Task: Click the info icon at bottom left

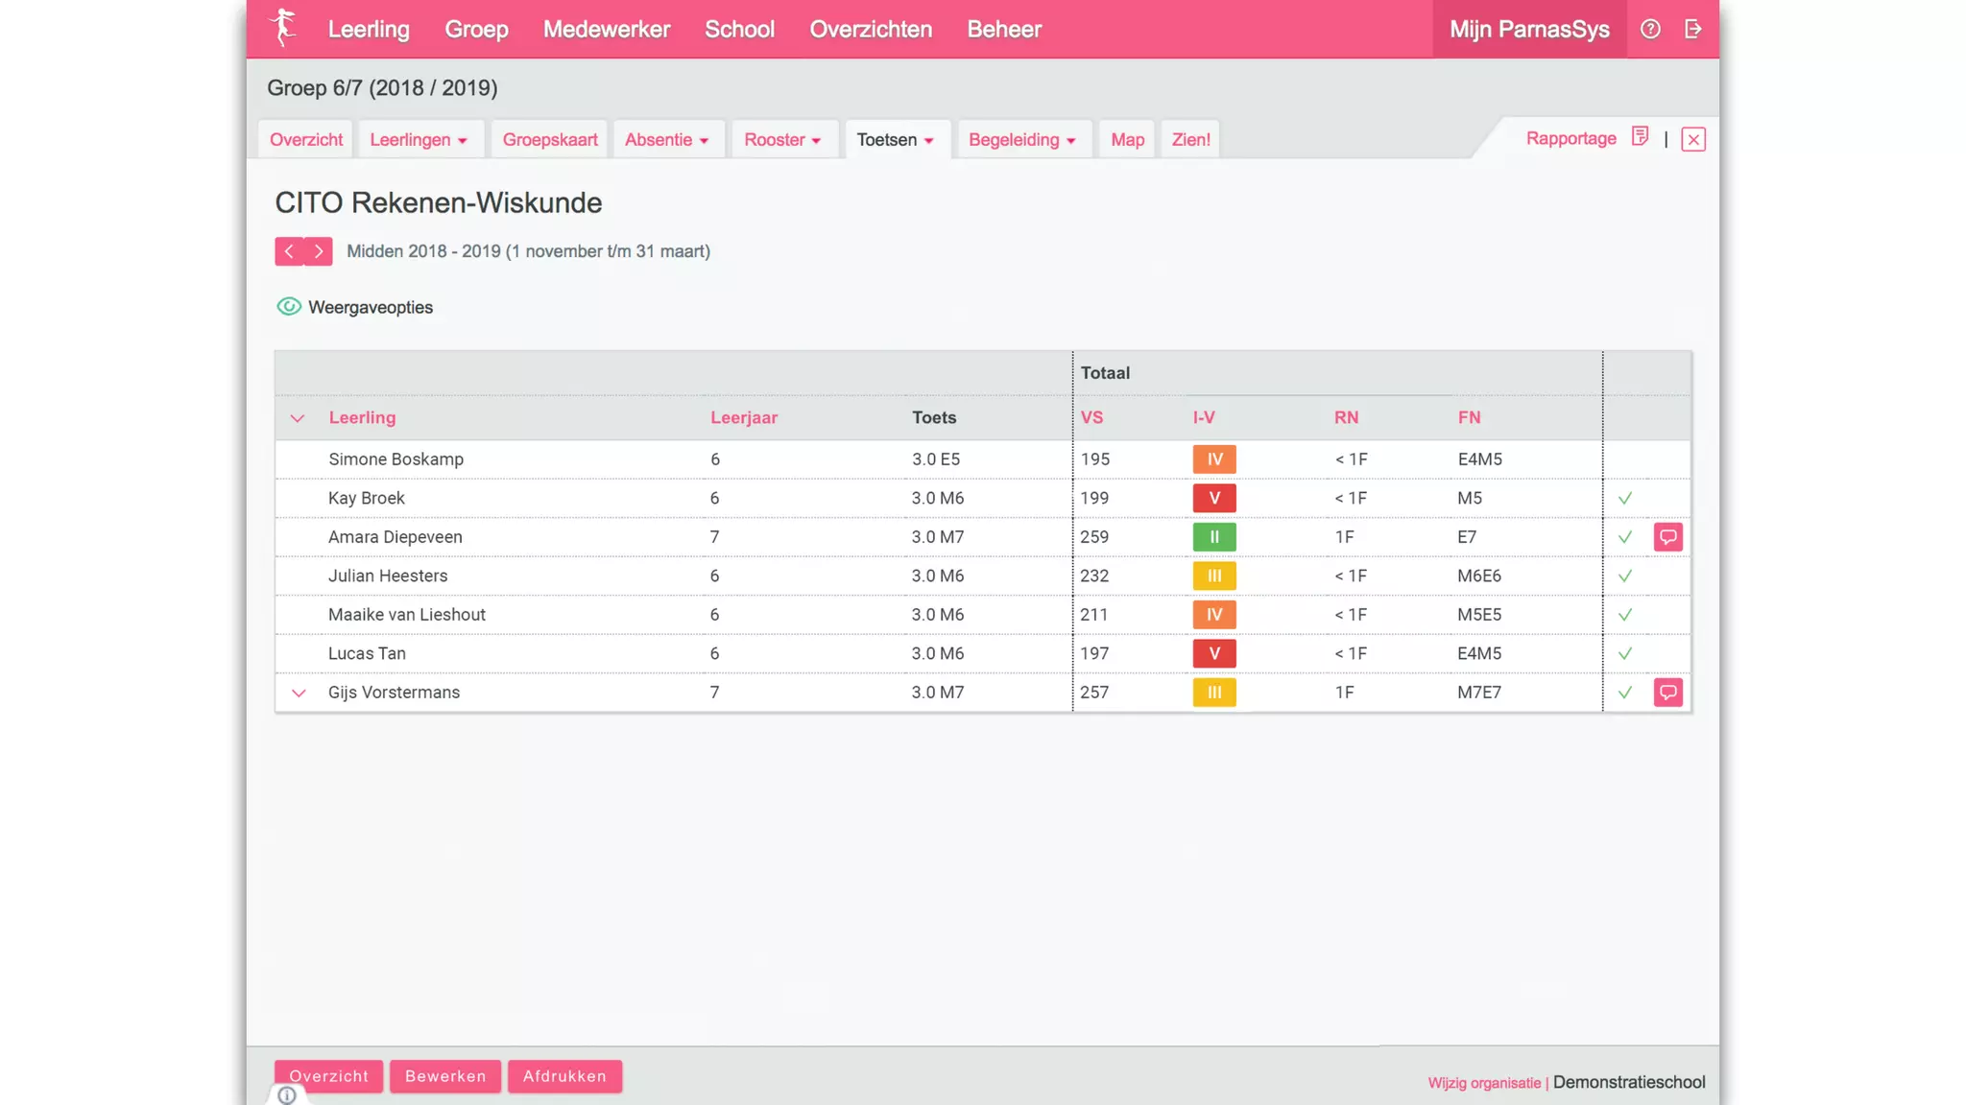Action: (x=287, y=1094)
